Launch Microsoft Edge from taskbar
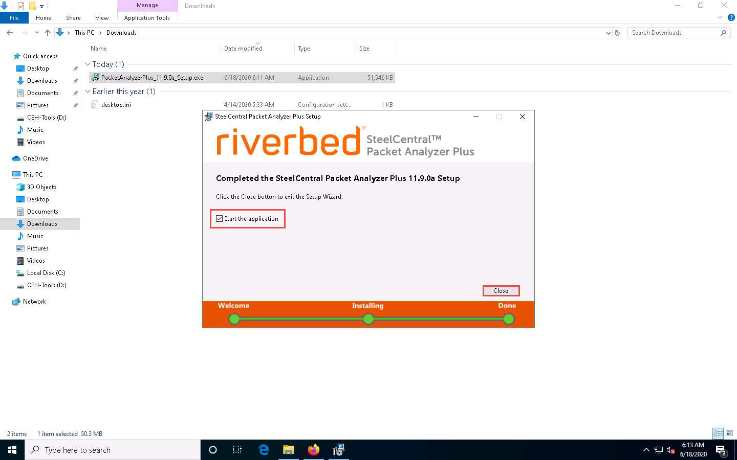This screenshot has width=737, height=460. [264, 450]
